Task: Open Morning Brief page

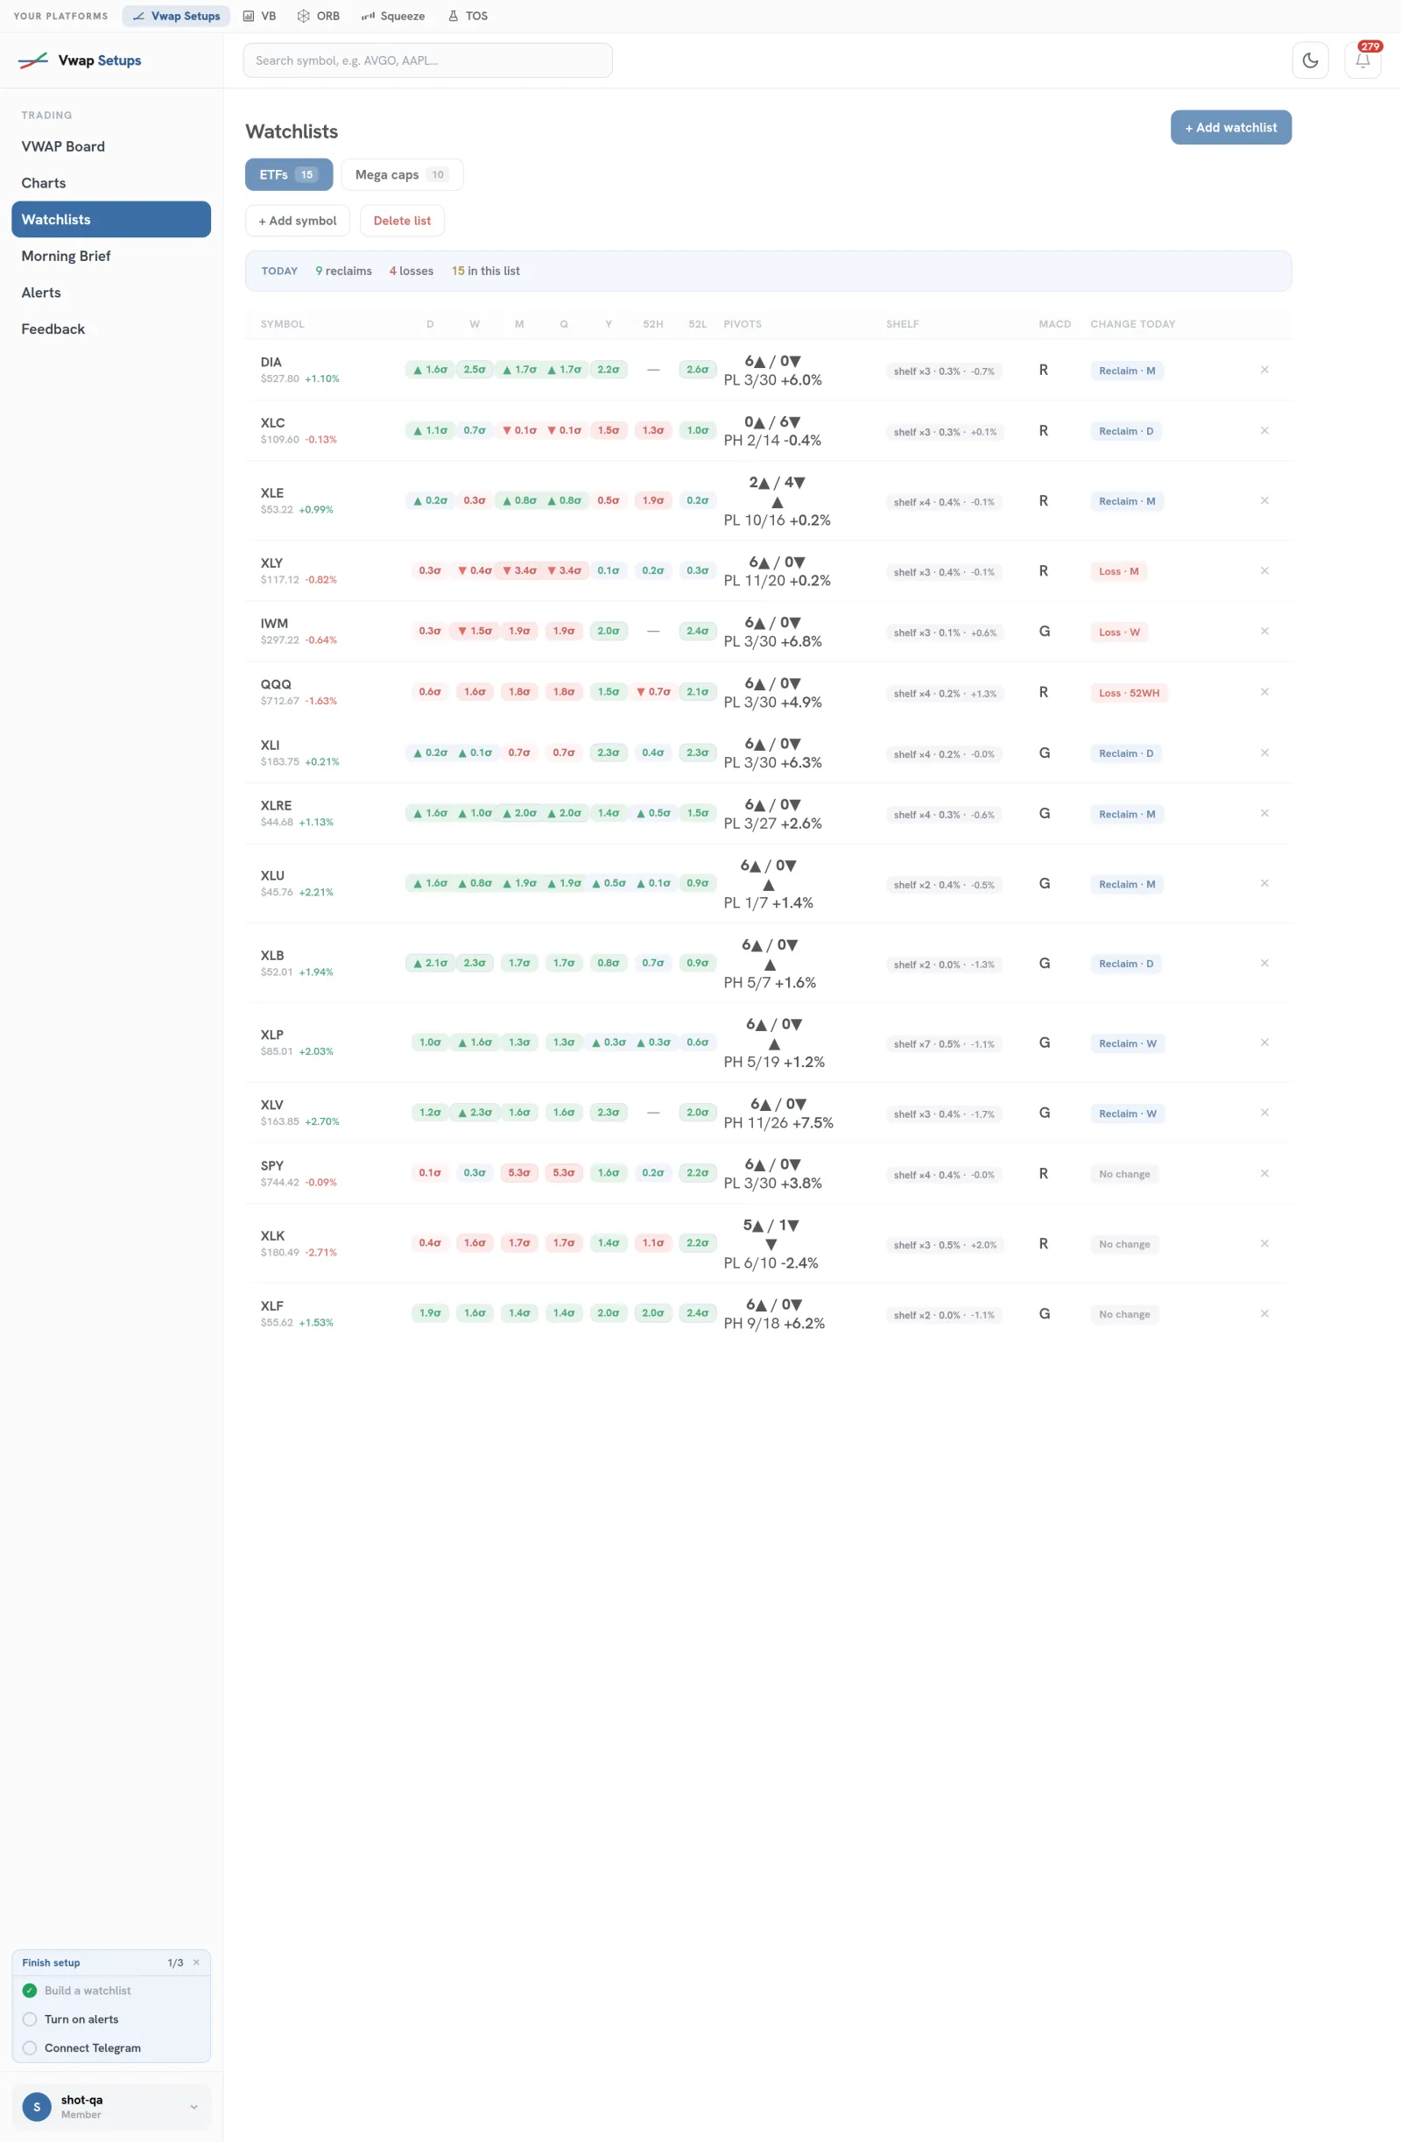Action: click(x=111, y=256)
